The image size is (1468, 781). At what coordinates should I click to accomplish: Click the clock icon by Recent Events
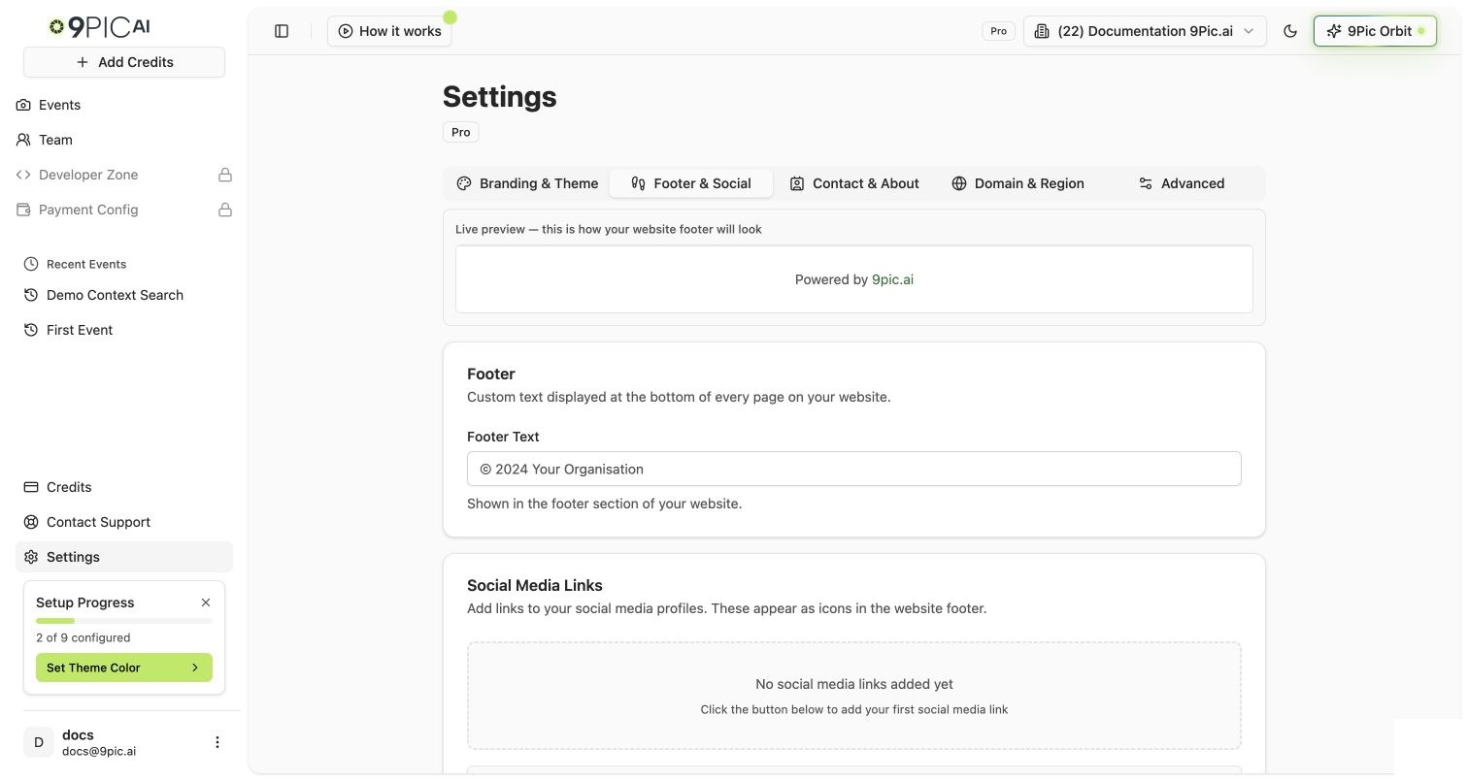pyautogui.click(x=31, y=264)
